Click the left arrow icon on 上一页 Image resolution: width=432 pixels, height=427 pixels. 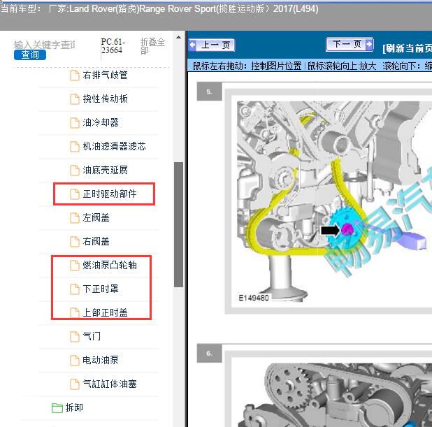[x=192, y=45]
